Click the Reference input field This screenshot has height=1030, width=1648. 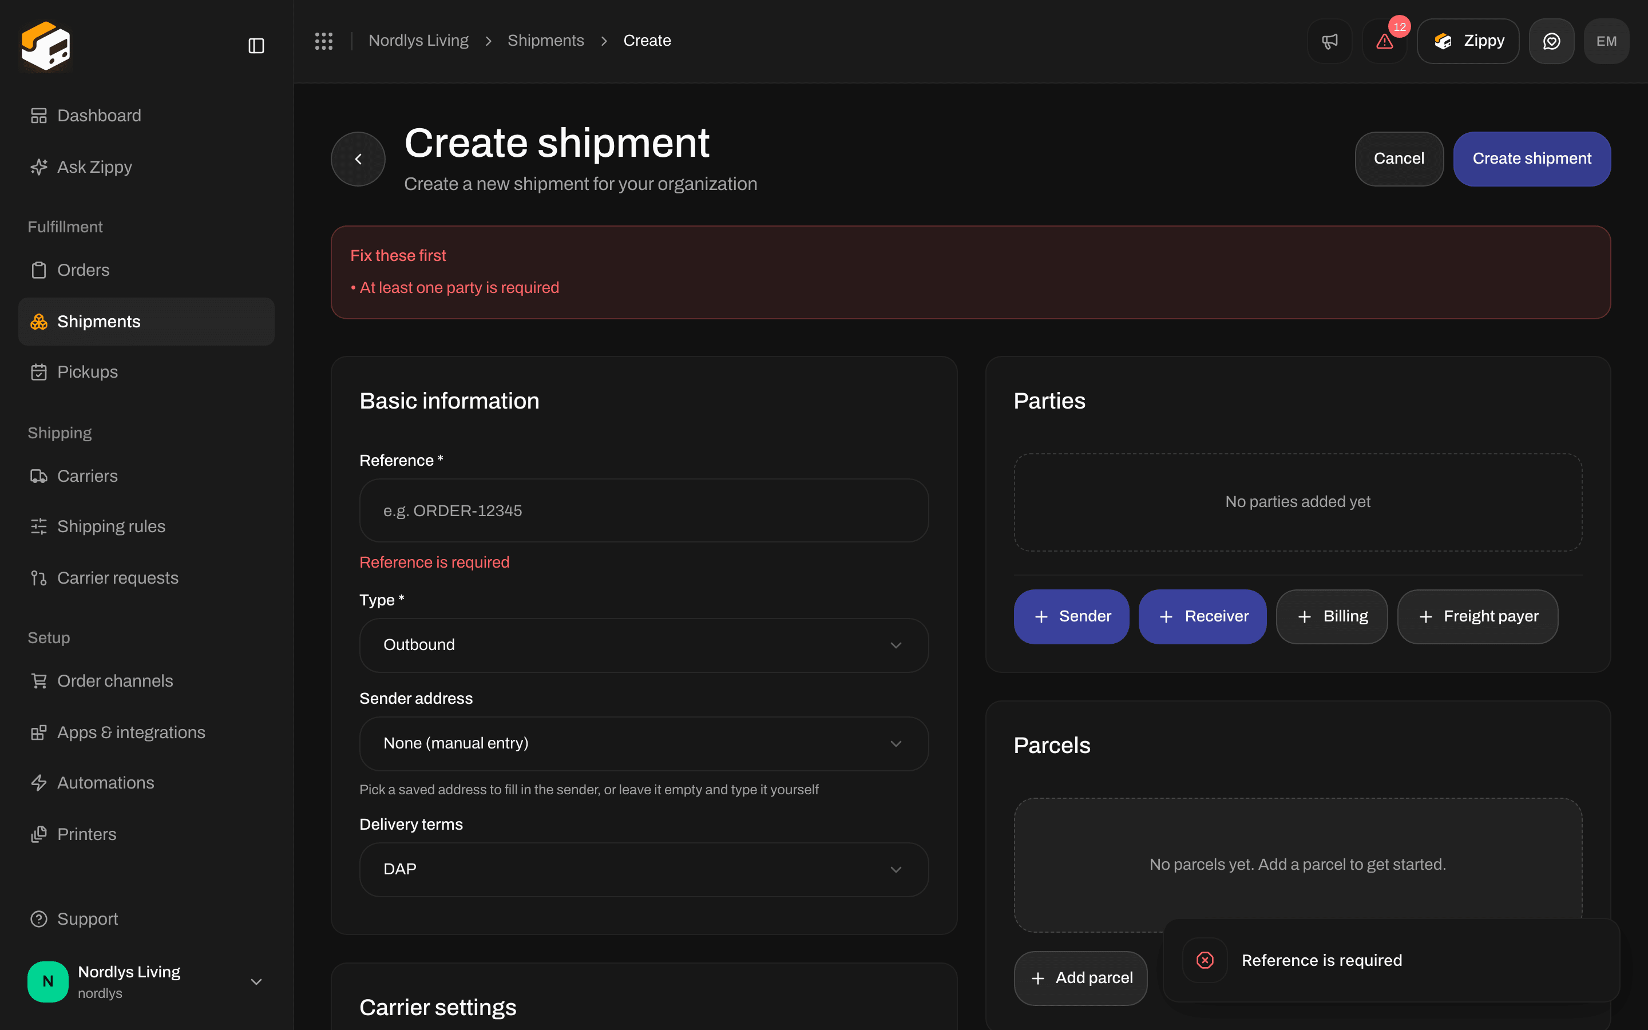pyautogui.click(x=644, y=511)
